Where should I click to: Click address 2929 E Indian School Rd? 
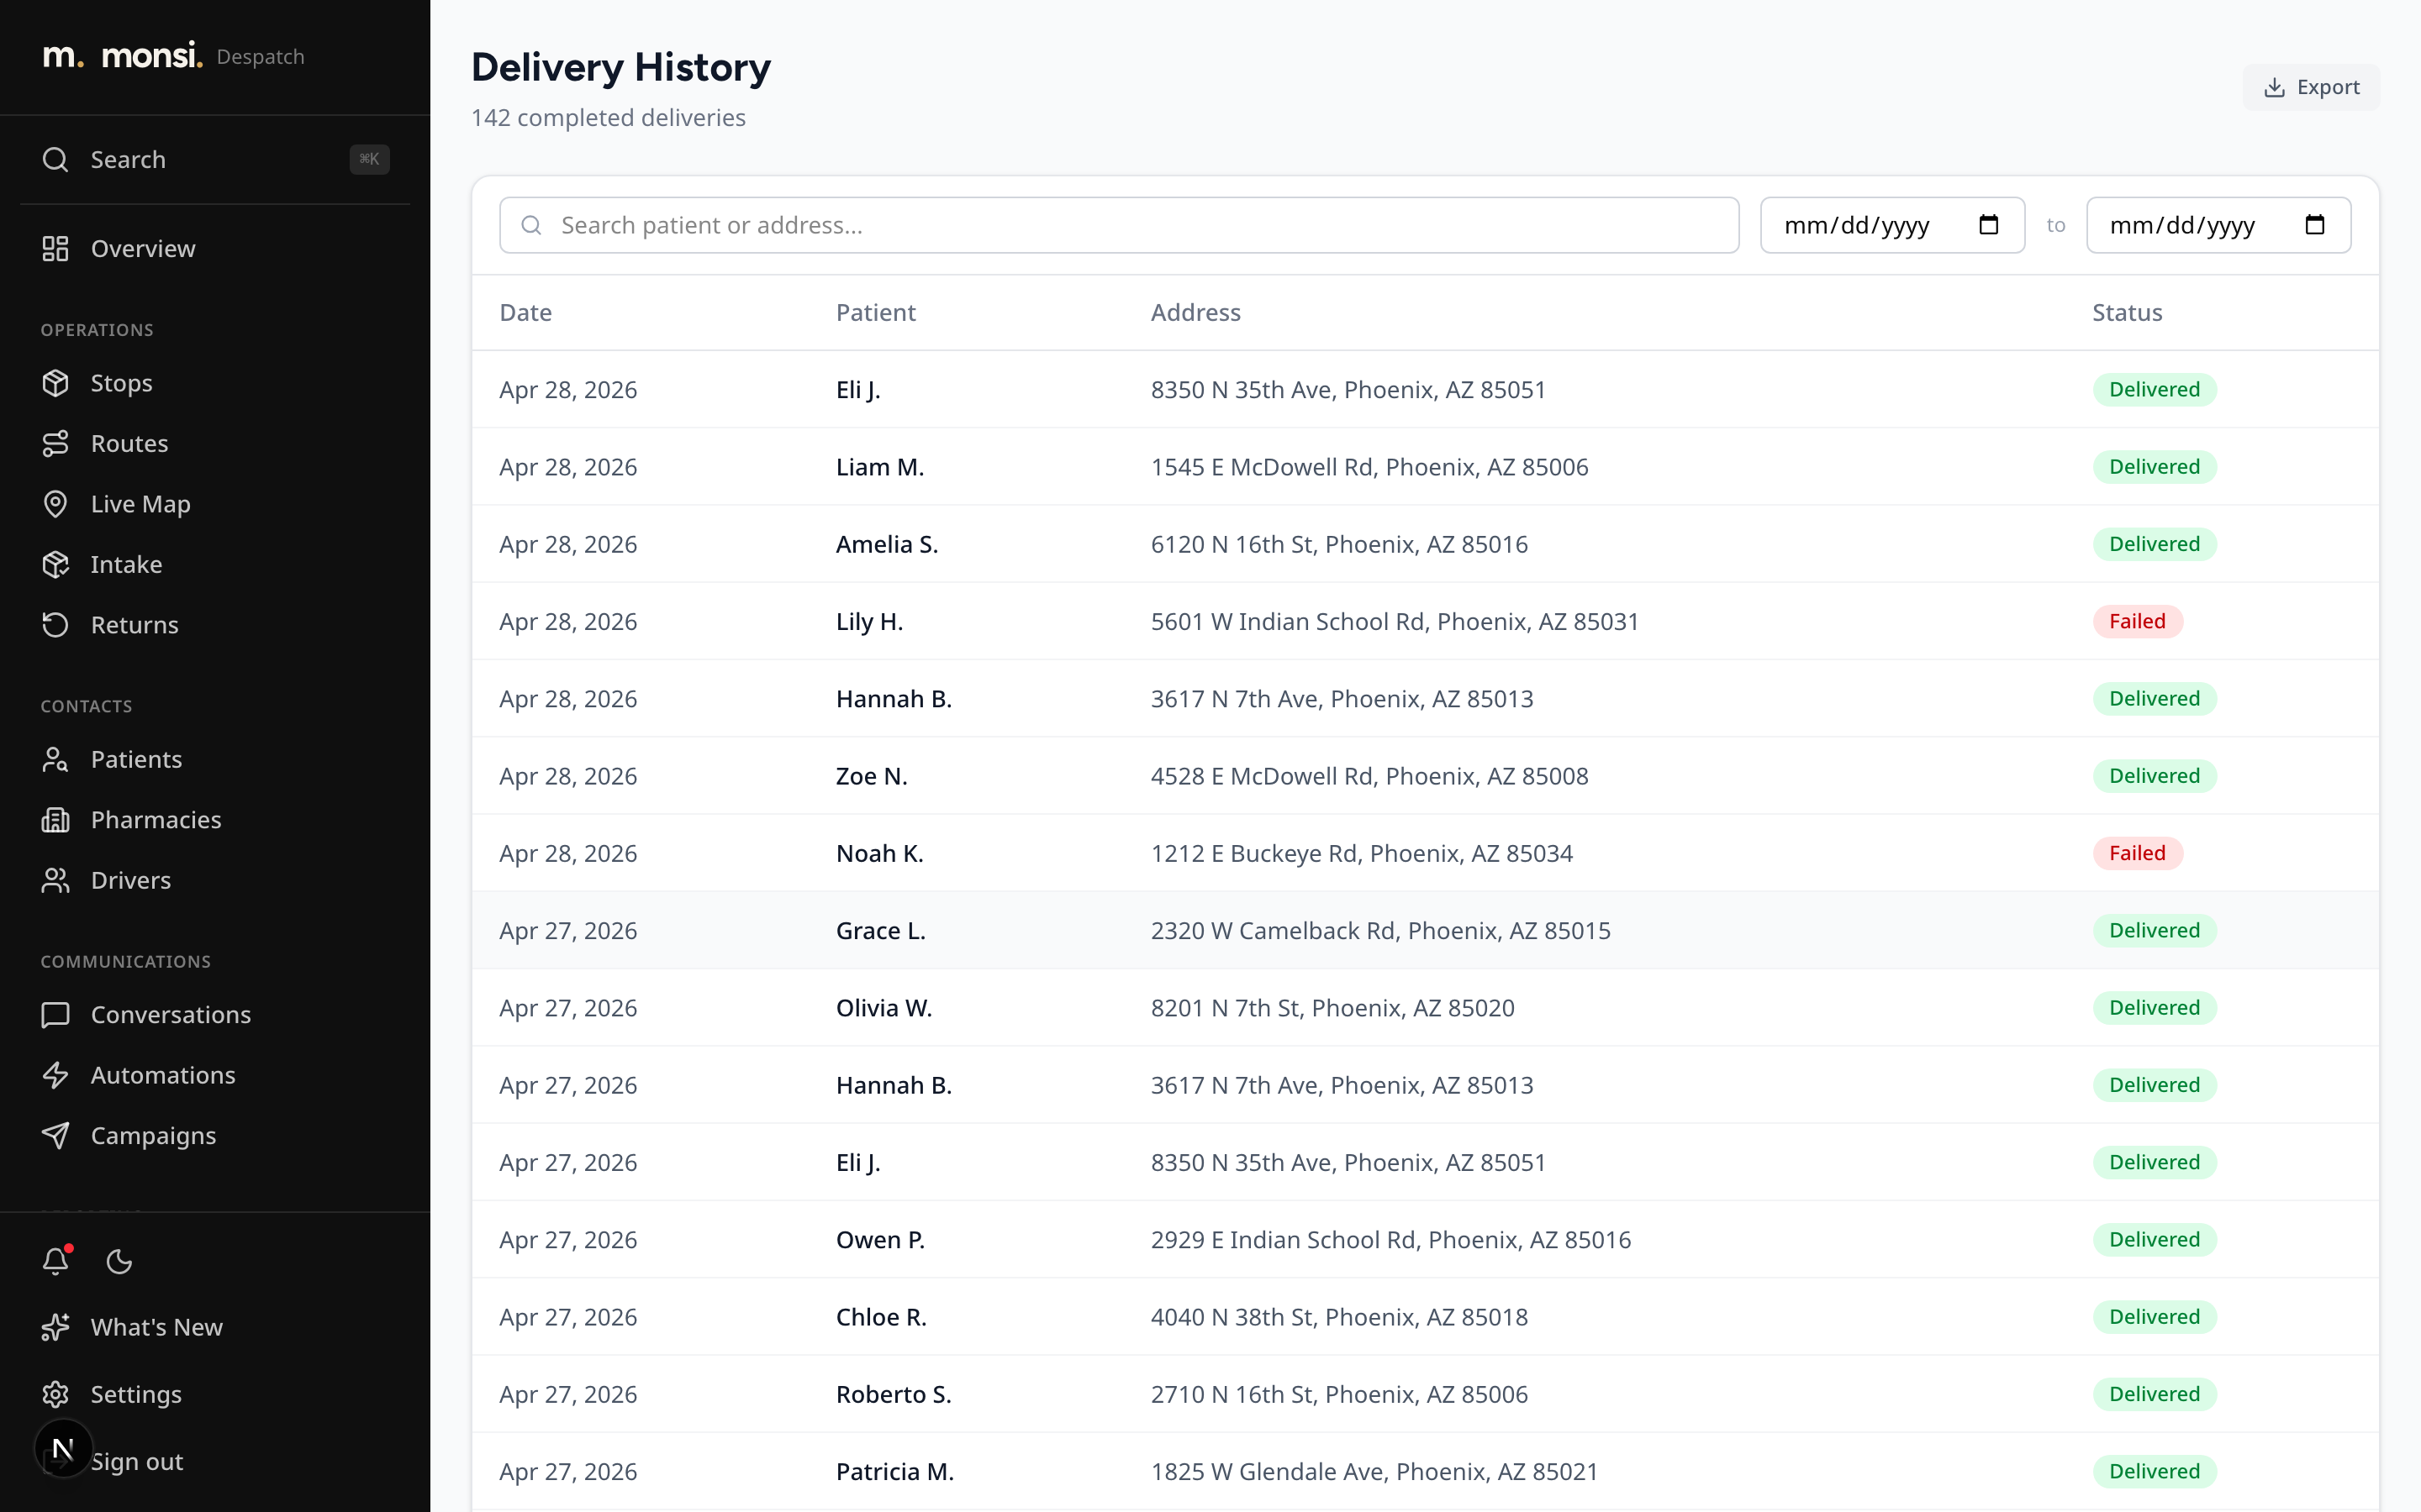(1390, 1240)
